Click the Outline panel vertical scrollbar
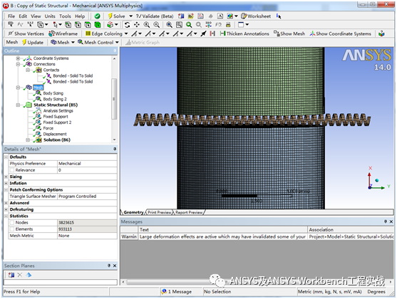 [114, 99]
